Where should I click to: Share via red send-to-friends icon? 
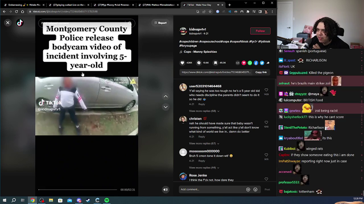click(x=244, y=63)
